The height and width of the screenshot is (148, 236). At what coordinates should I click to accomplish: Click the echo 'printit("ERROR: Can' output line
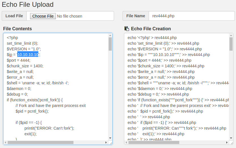point(177,128)
